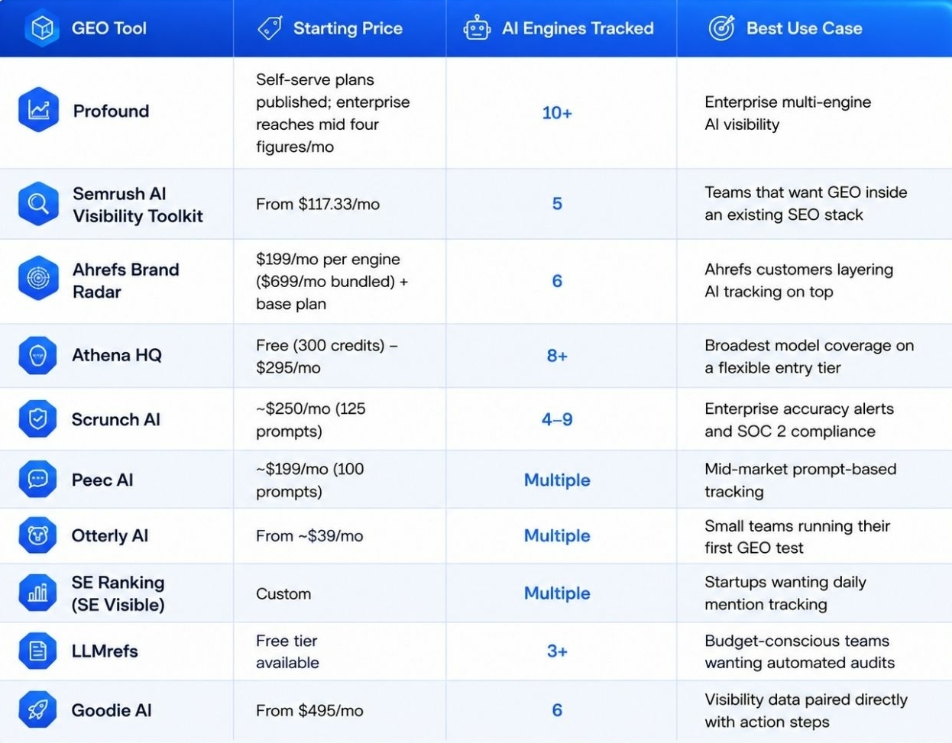Click Multiple in the Peec AI row
This screenshot has height=743, width=952.
[557, 480]
